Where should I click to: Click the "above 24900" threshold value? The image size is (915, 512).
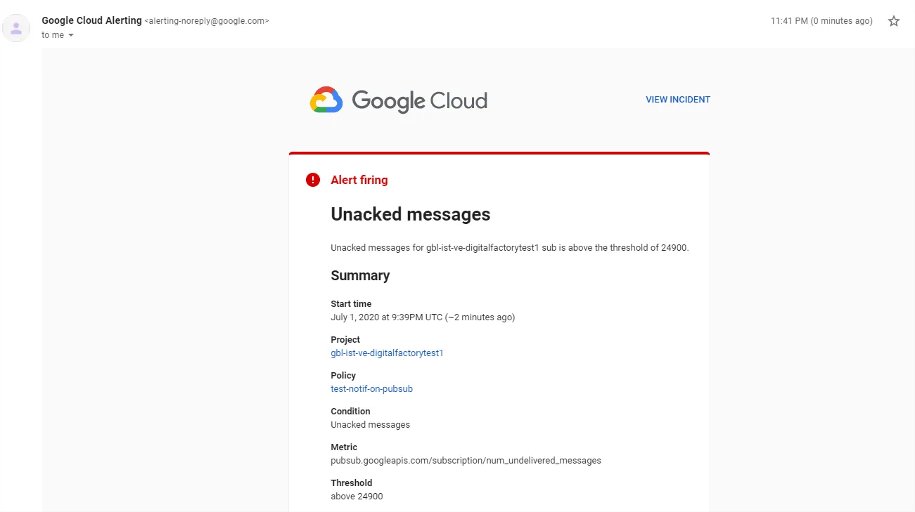pyautogui.click(x=357, y=497)
